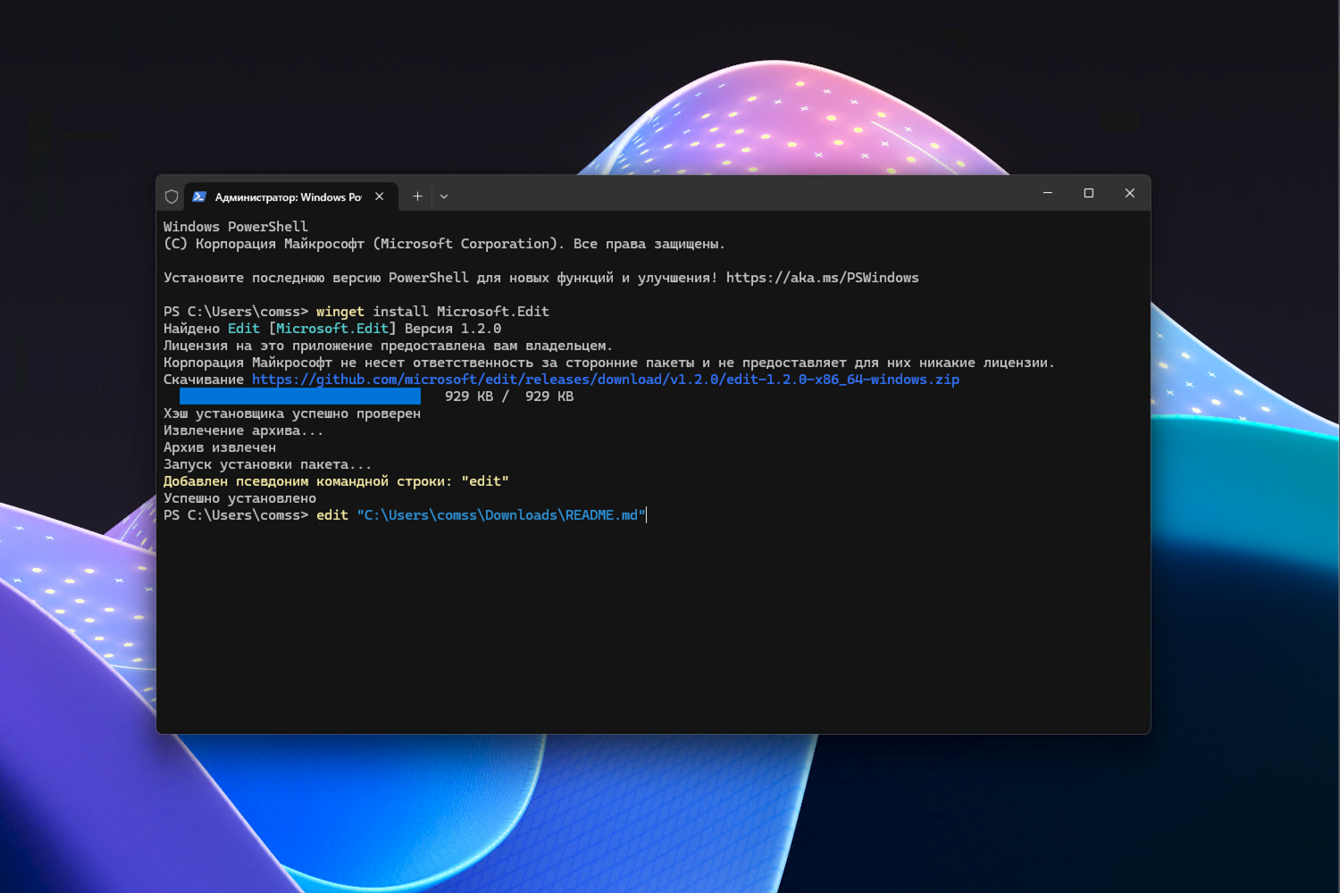Image resolution: width=1340 pixels, height=893 pixels.
Task: Click the "Хэш установщика успешно проверен" line
Action: click(x=292, y=413)
